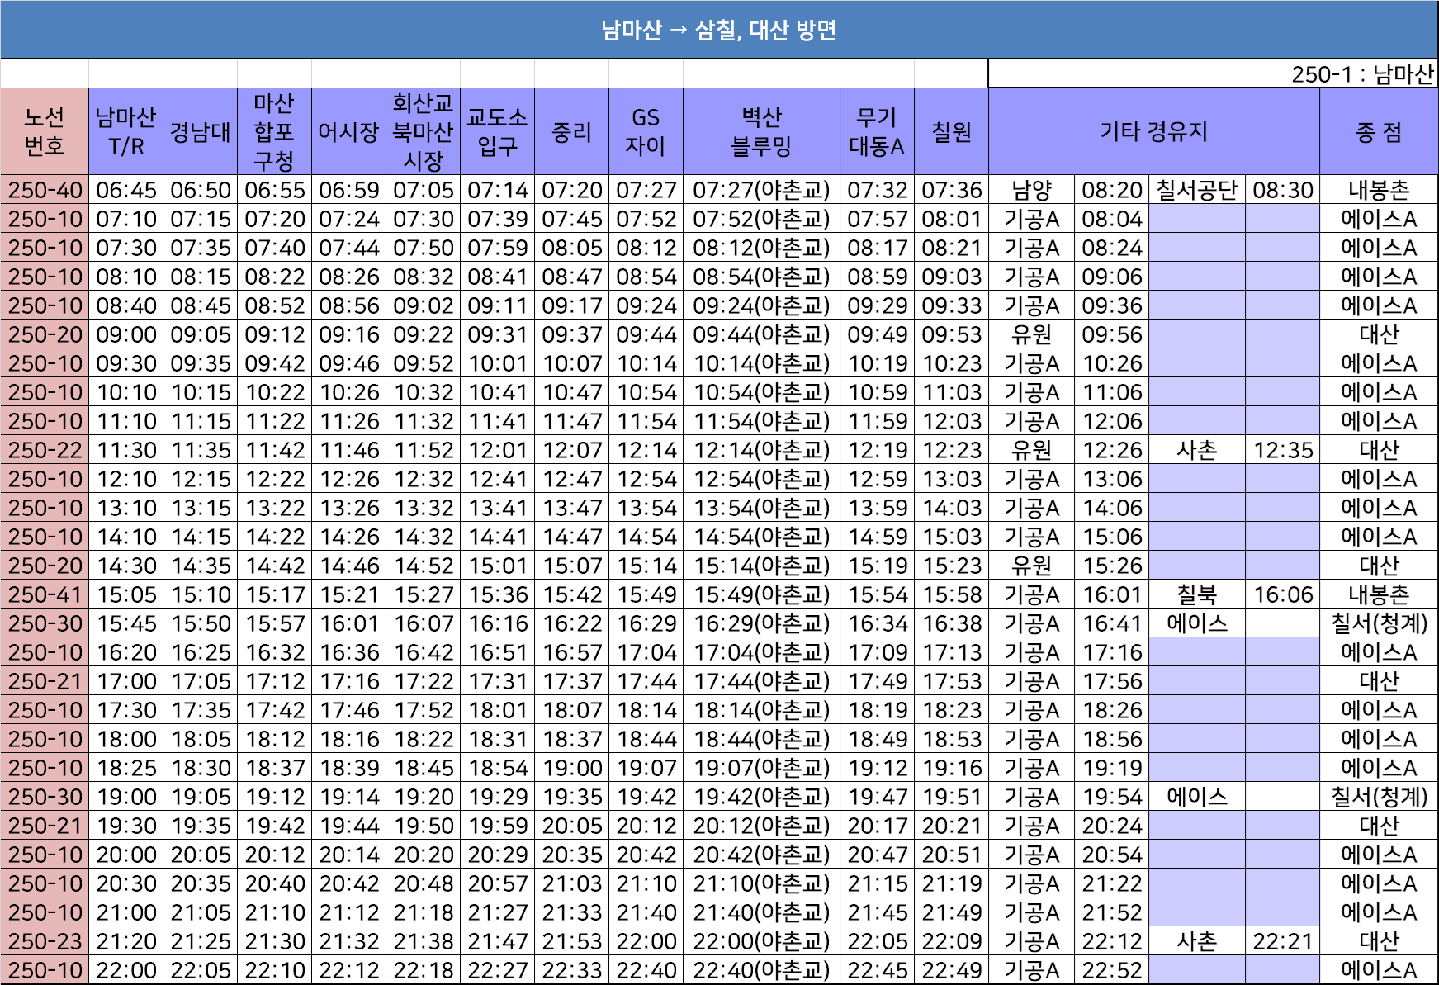Image resolution: width=1439 pixels, height=985 pixels.
Task: Click '칠서(청계)' in the 19:00 departure row
Action: coord(1379,797)
